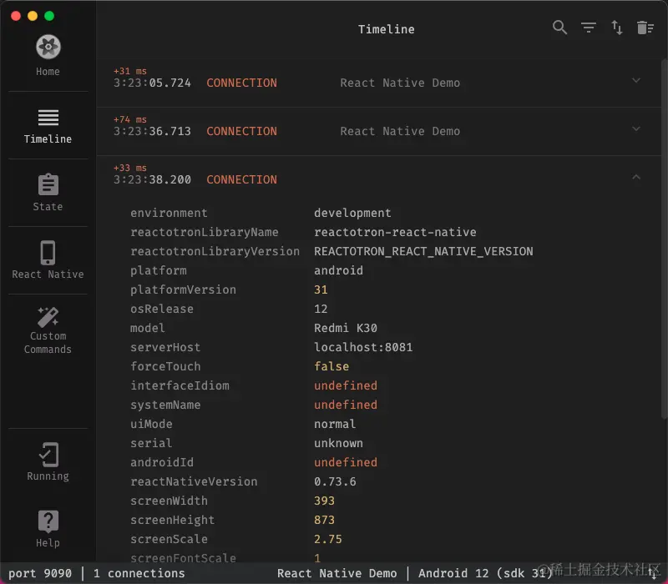Click the yellow macOS minimize button
This screenshot has height=584, width=668.
tap(33, 16)
